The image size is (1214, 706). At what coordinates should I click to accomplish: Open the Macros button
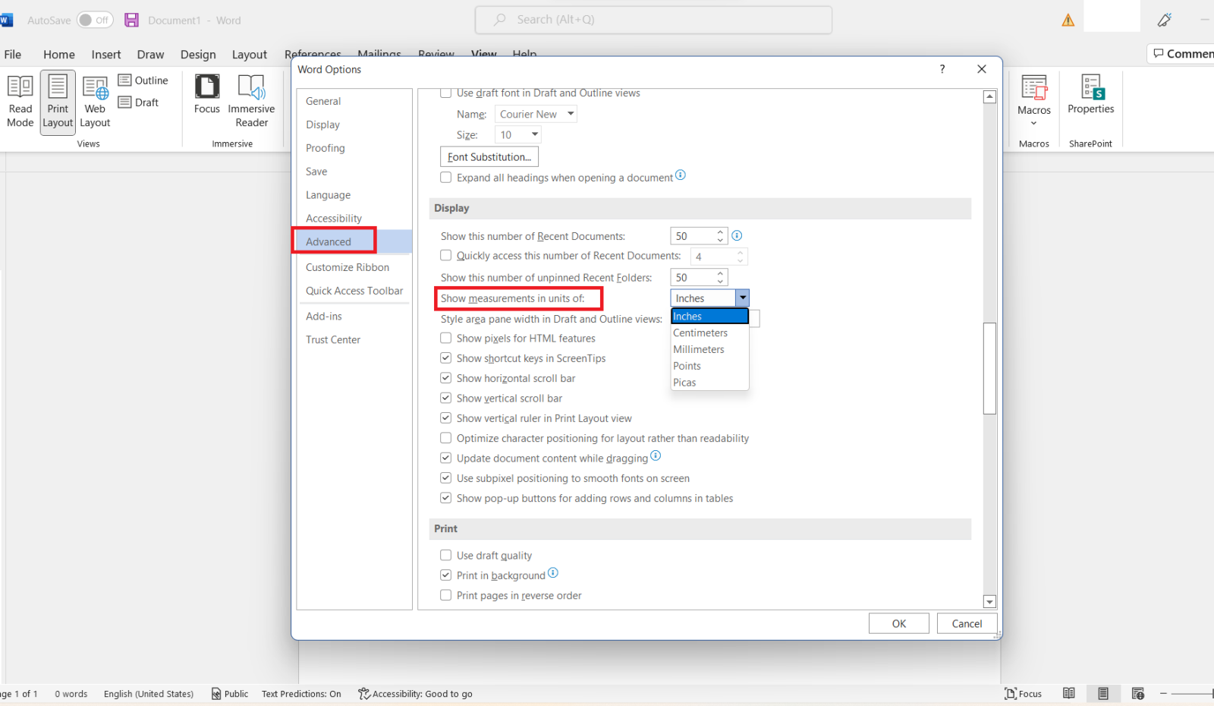coord(1034,101)
